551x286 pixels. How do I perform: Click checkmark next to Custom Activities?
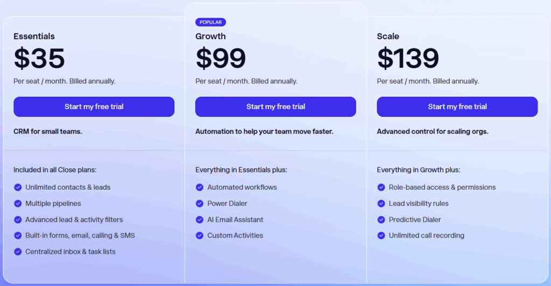click(200, 235)
